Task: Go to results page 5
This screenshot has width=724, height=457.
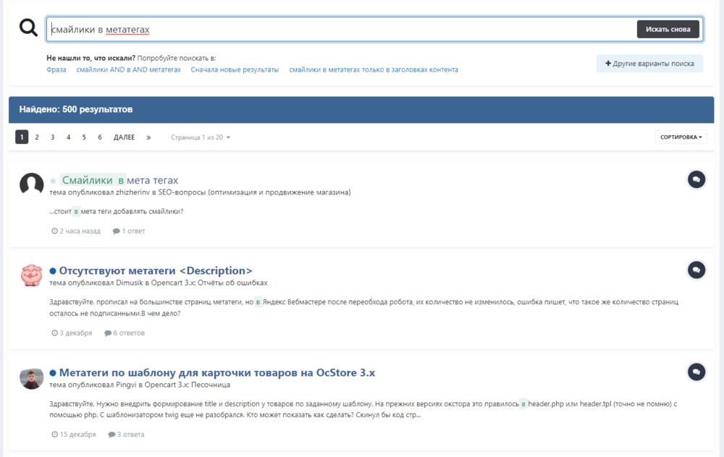Action: [x=84, y=137]
